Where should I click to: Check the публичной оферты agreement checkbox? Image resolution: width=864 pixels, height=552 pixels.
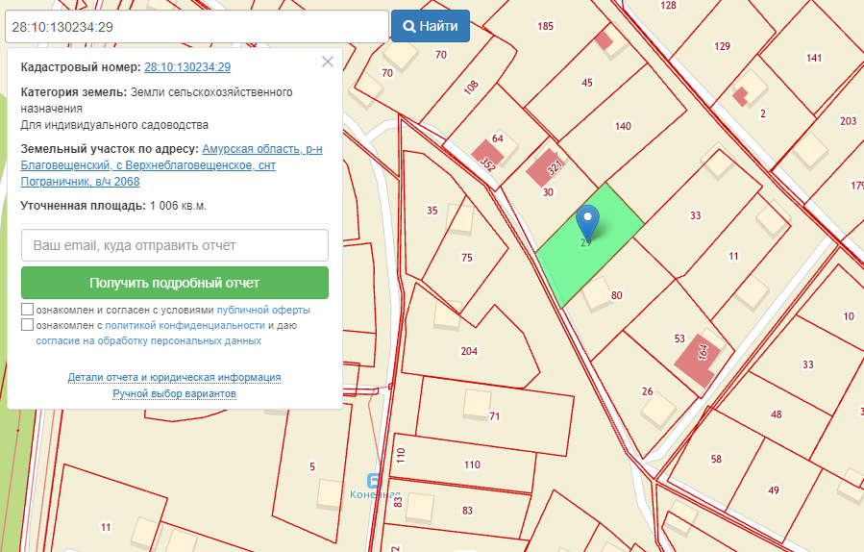pyautogui.click(x=27, y=311)
